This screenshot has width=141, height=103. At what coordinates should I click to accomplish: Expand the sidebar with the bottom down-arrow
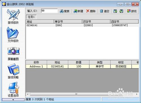coord(13,100)
